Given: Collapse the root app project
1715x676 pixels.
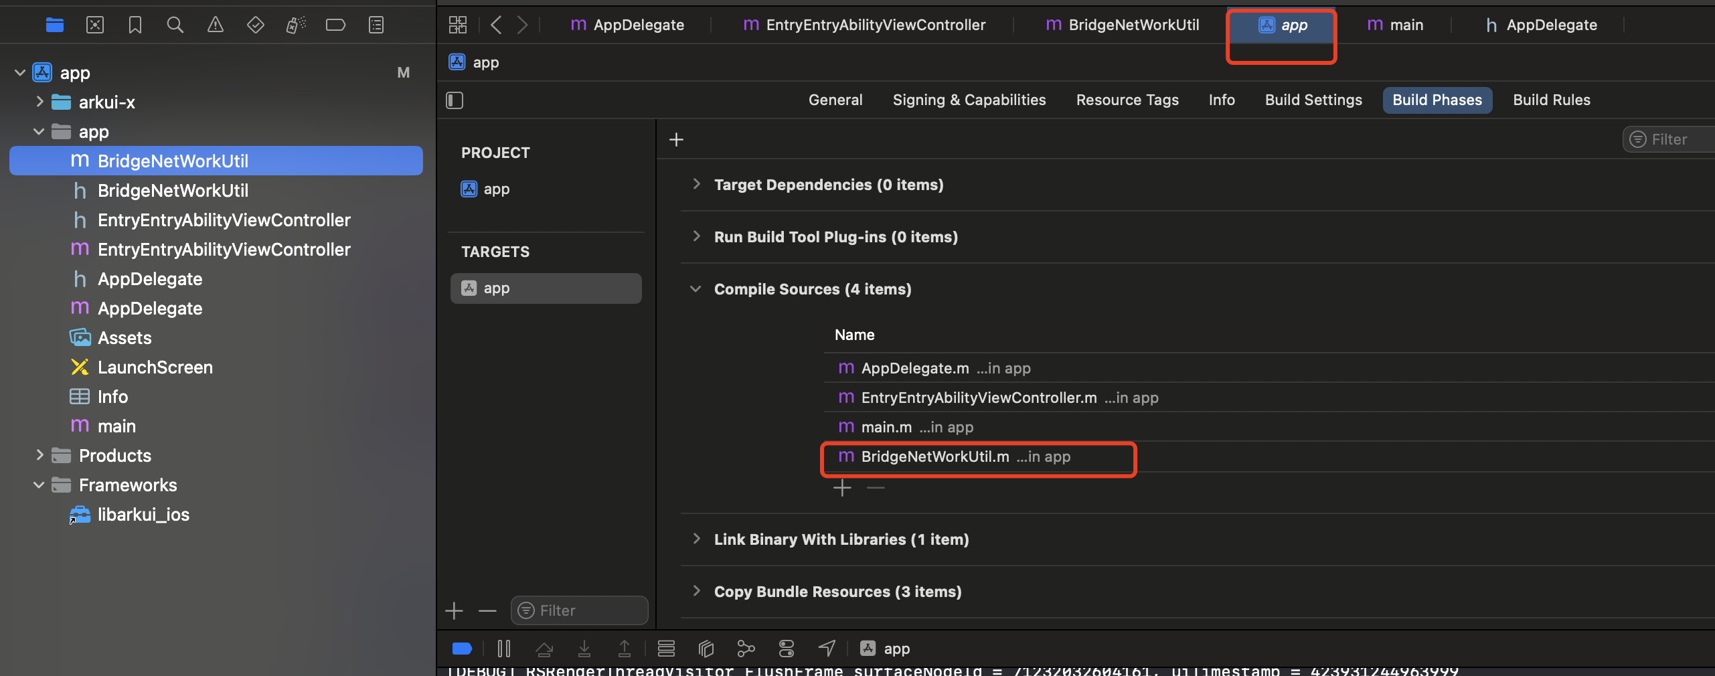Looking at the screenshot, I should 20,72.
